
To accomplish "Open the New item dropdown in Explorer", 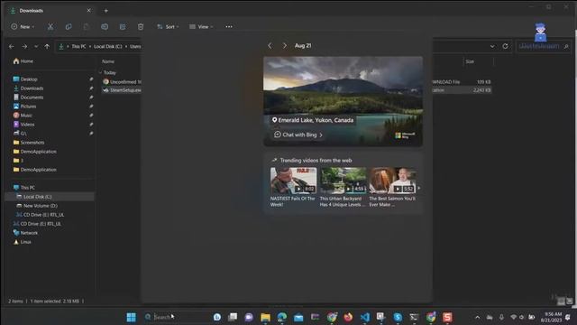I will 23,26.
